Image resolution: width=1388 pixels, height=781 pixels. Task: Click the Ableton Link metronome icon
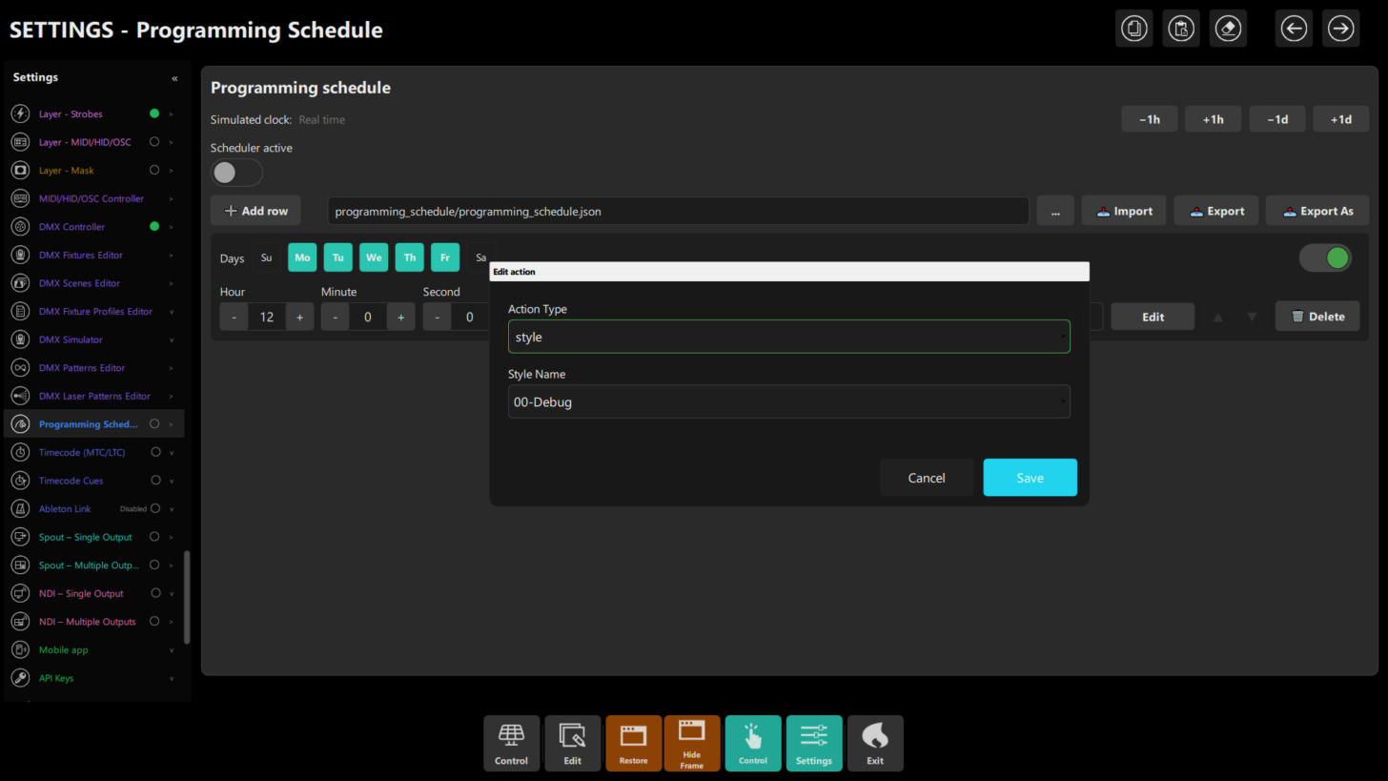[20, 509]
